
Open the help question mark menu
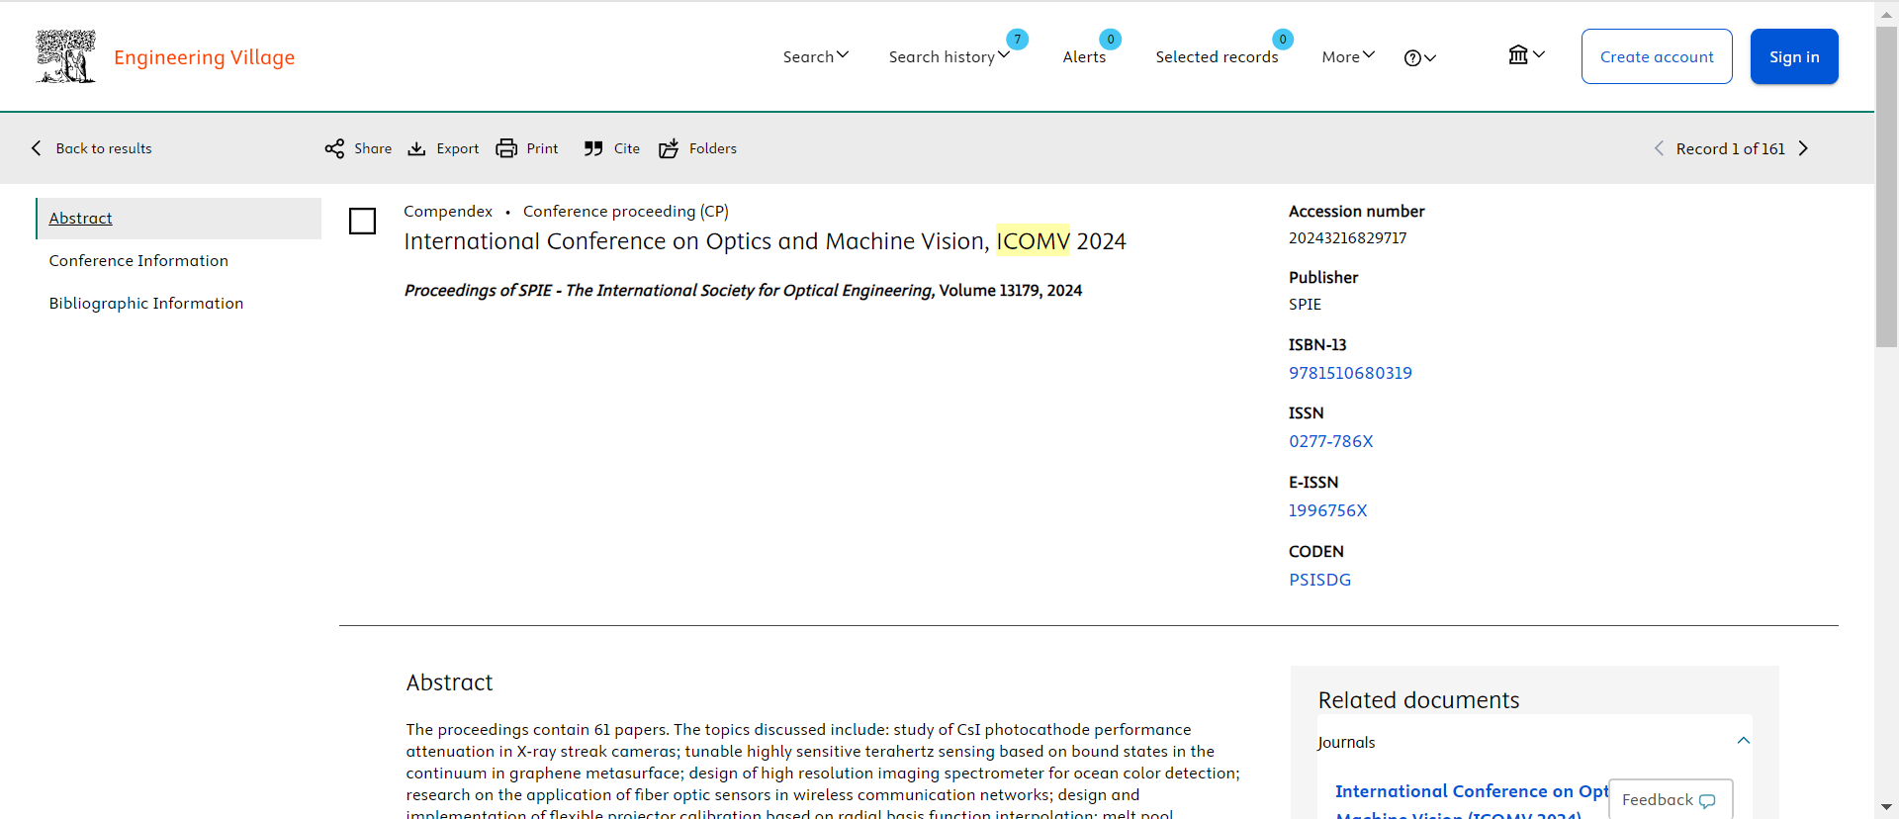(x=1419, y=57)
